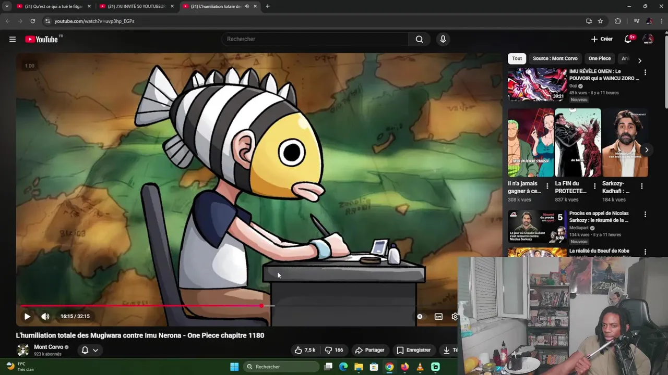
Task: Select the Tout filter chip
Action: point(517,58)
